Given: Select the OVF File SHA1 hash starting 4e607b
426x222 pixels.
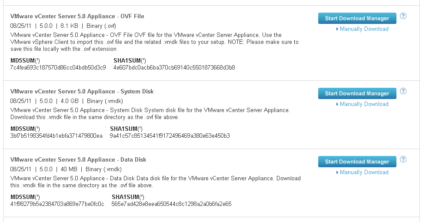Looking at the screenshot, I should 174,68.
